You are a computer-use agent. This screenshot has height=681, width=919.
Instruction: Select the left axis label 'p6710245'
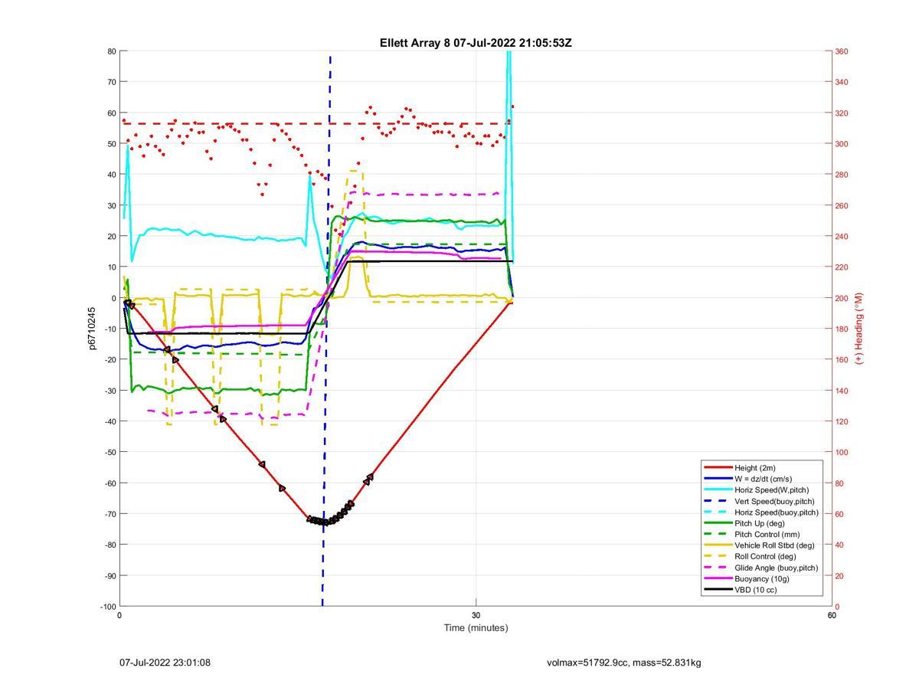coord(93,329)
